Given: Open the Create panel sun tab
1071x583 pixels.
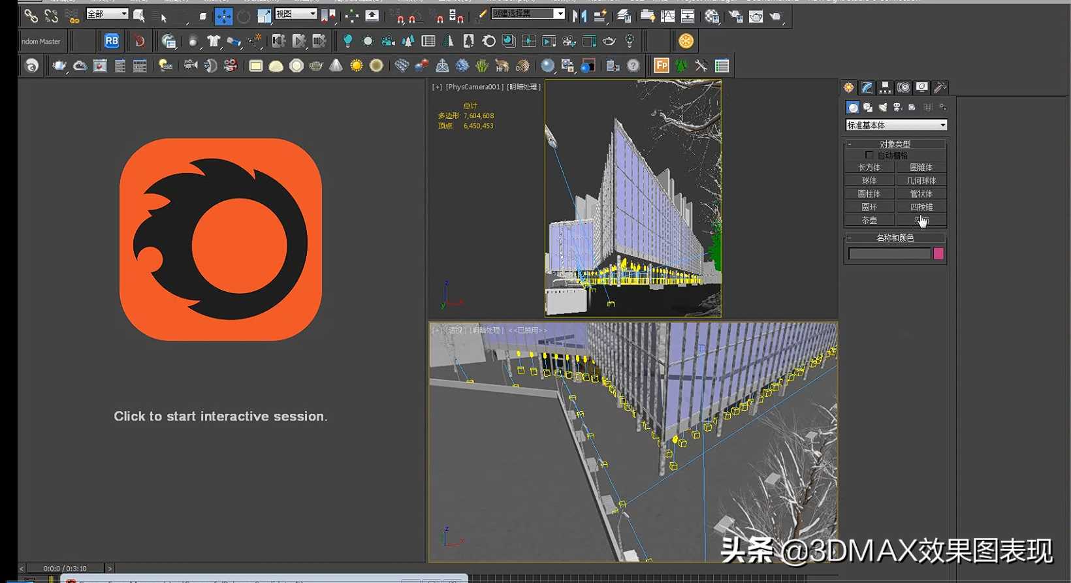Looking at the screenshot, I should point(848,87).
